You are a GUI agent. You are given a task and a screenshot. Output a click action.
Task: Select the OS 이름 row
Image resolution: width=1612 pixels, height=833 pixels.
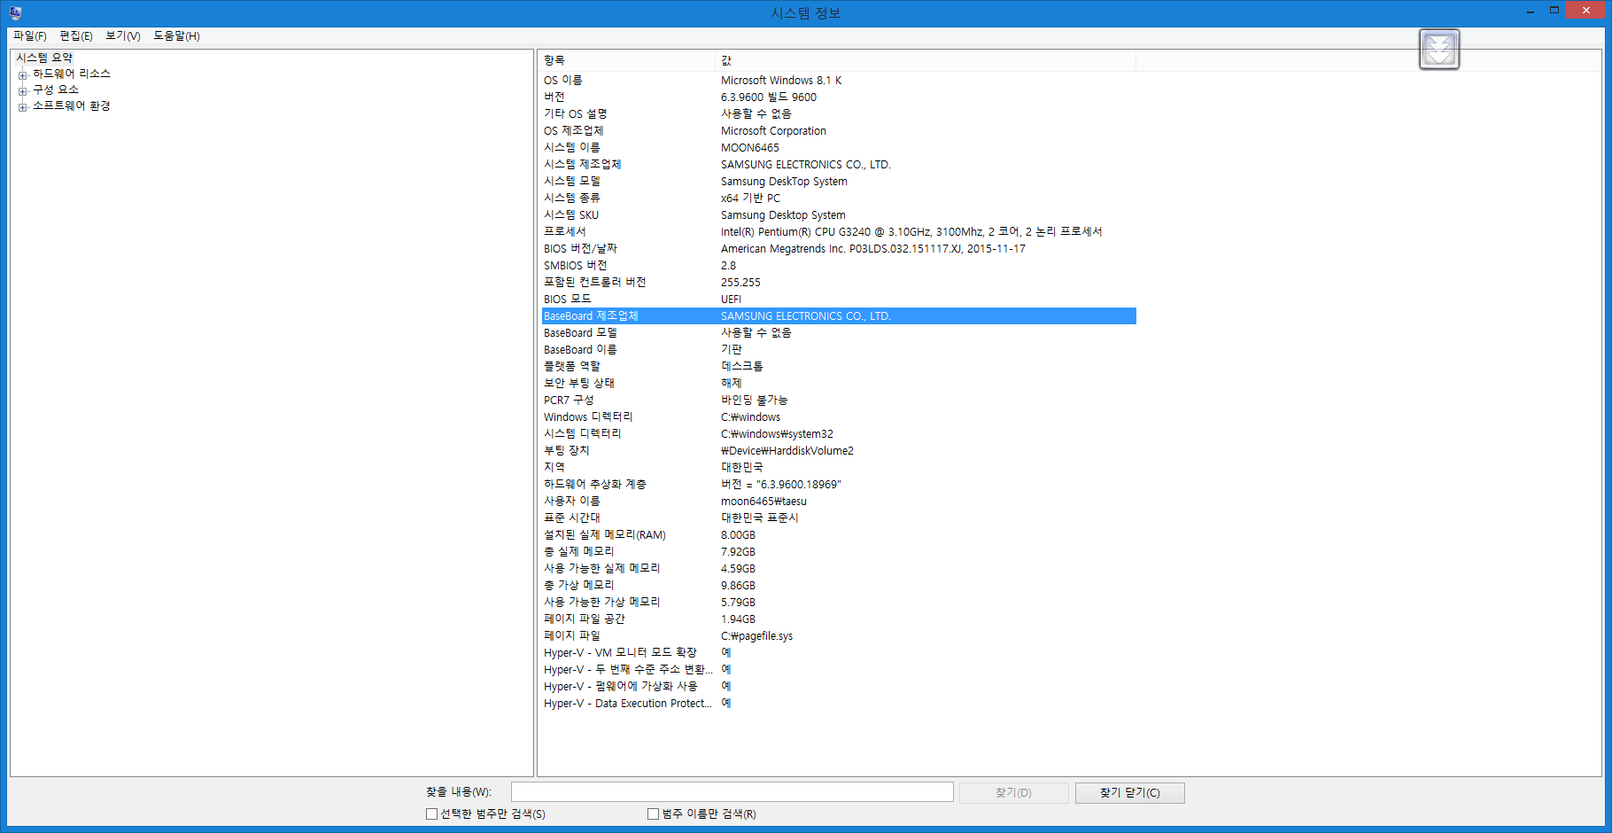click(839, 81)
